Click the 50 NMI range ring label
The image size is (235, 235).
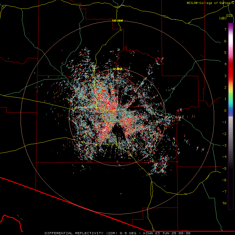tap(117, 69)
